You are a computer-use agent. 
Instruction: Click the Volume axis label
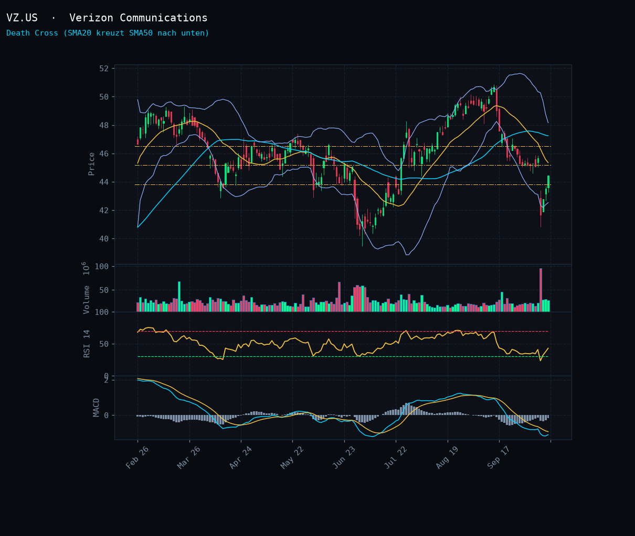87,299
